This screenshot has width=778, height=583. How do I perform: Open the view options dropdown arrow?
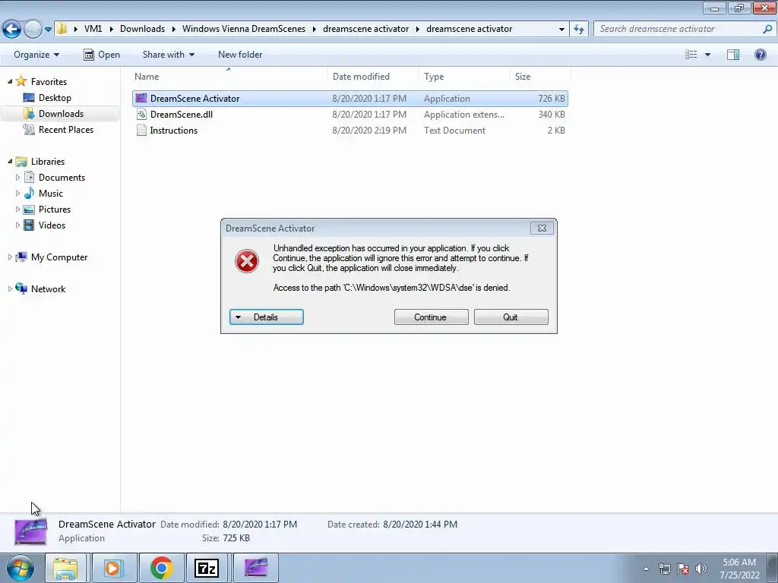tap(707, 55)
